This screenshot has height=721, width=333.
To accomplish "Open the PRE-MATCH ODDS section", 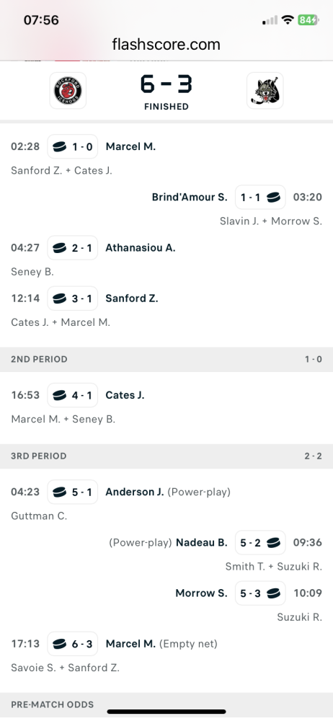I will pos(166,704).
